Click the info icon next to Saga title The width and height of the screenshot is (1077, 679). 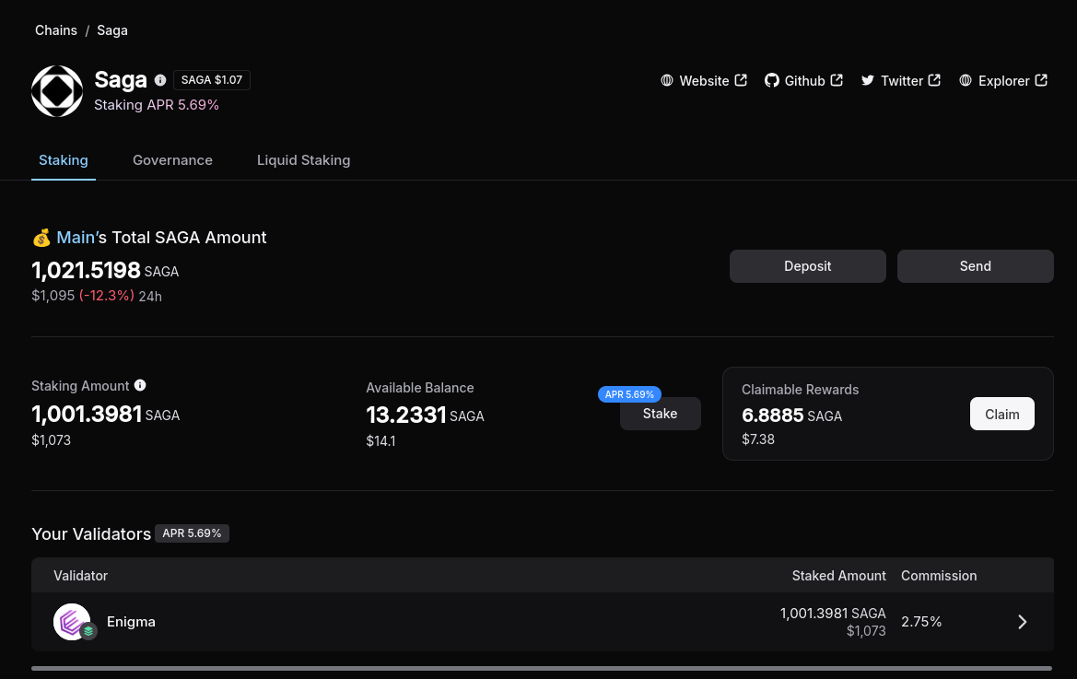tap(160, 80)
